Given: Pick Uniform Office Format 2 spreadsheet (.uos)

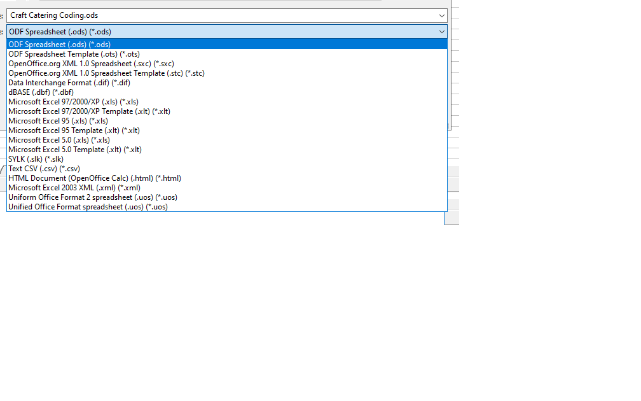Looking at the screenshot, I should pos(227,197).
